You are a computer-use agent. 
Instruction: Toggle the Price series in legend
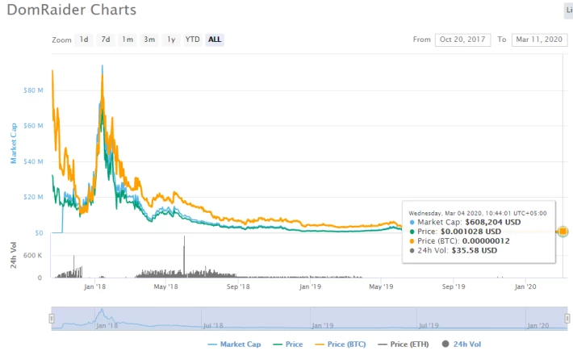point(288,345)
